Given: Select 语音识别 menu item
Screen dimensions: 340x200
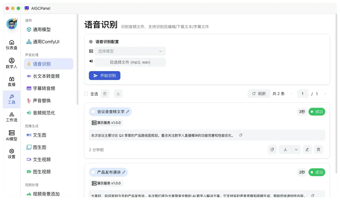Looking at the screenshot, I should click(48, 64).
